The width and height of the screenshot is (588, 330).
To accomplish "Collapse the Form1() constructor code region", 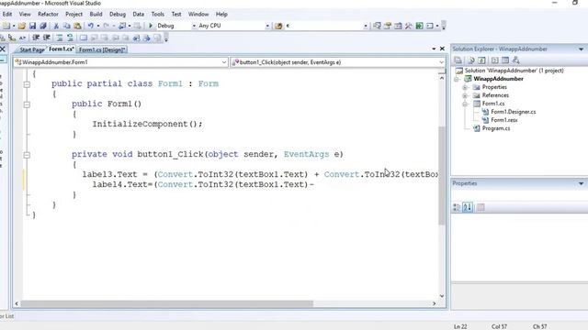I will [x=27, y=104].
